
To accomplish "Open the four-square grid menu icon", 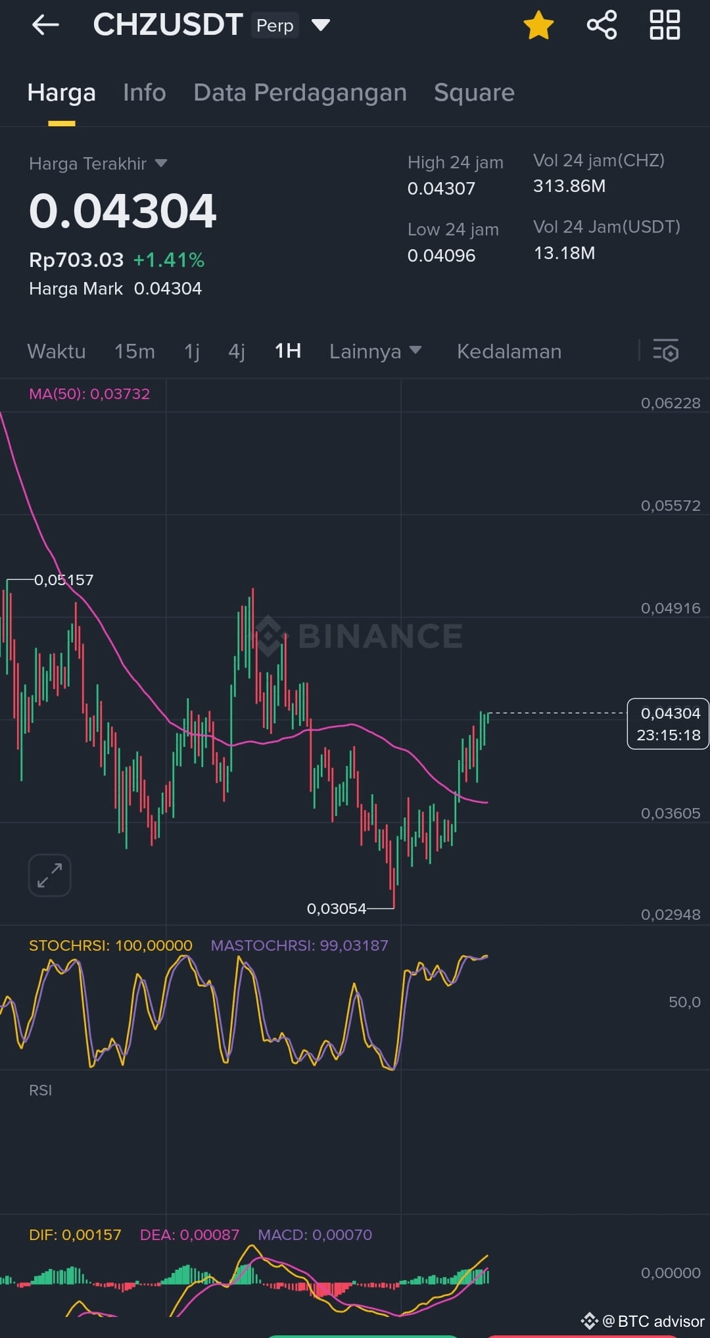I will point(665,25).
